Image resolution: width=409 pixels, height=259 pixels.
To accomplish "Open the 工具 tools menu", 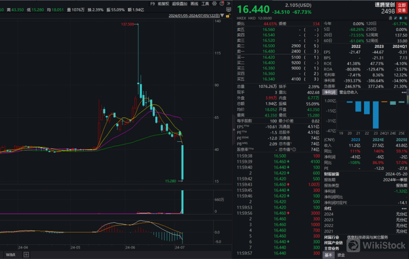I will coord(205,3).
